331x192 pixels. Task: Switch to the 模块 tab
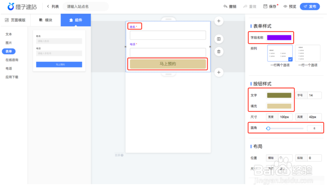tap(45, 20)
